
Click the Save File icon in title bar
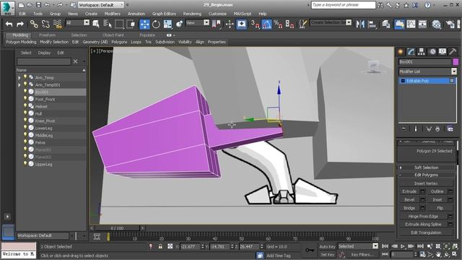pos(38,5)
